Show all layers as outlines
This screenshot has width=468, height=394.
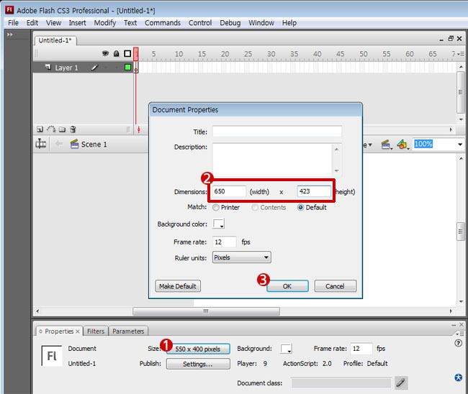coord(127,54)
